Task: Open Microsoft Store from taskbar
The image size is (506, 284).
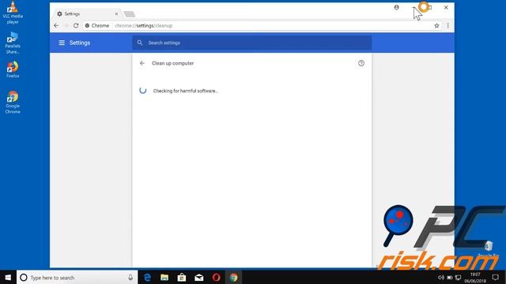Action: [x=182, y=277]
